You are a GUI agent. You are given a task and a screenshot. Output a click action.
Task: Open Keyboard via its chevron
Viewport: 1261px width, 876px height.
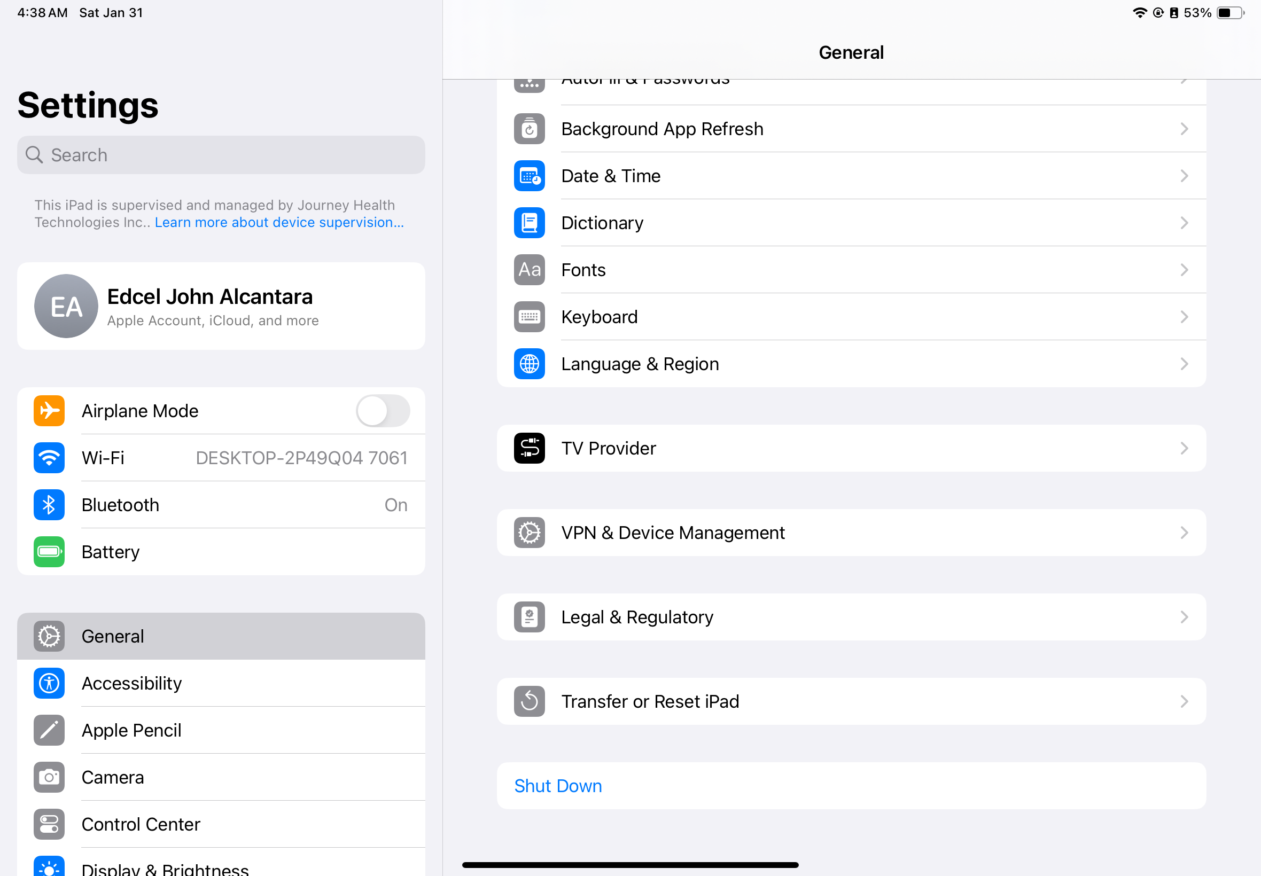point(1184,317)
